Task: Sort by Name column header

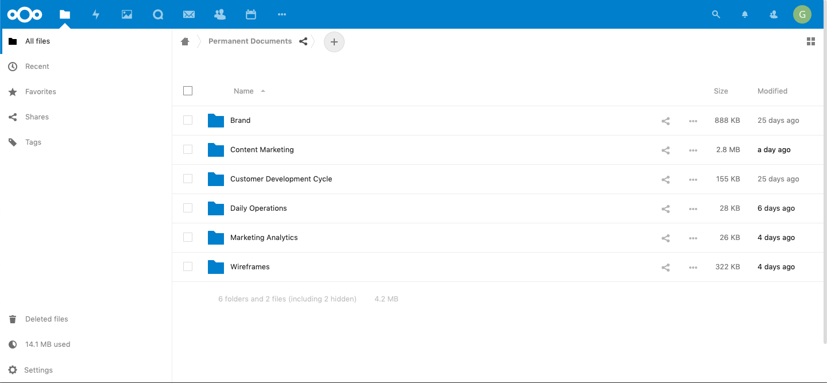Action: 244,91
